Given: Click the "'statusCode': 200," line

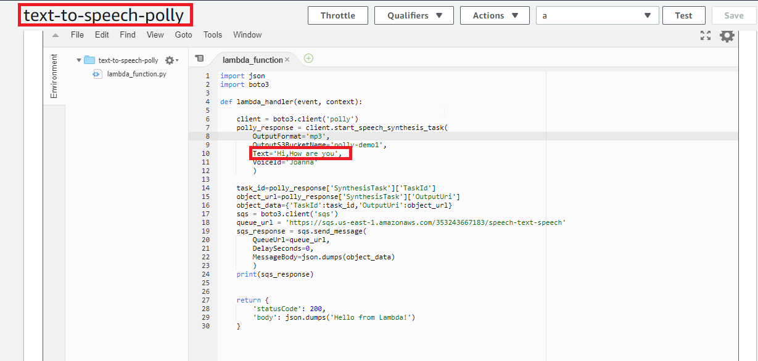Looking at the screenshot, I should (x=289, y=309).
